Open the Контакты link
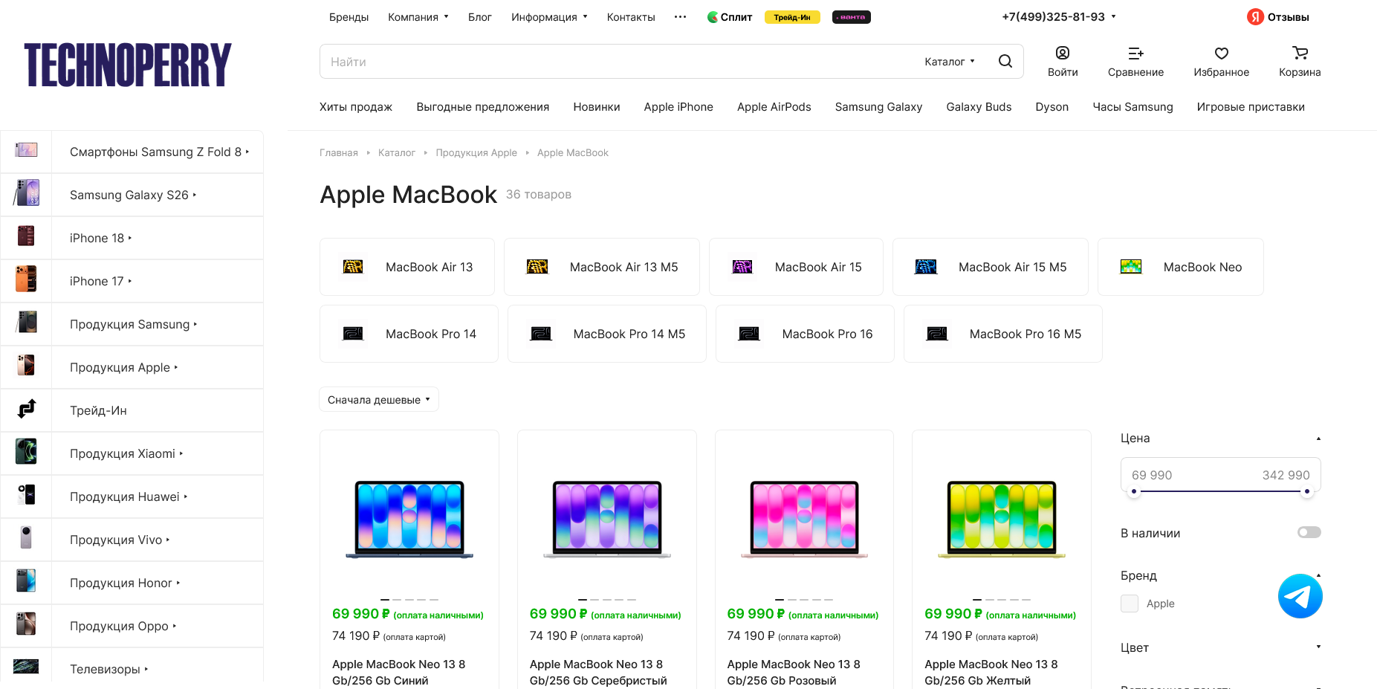Viewport: 1377px width, 689px height. click(631, 17)
